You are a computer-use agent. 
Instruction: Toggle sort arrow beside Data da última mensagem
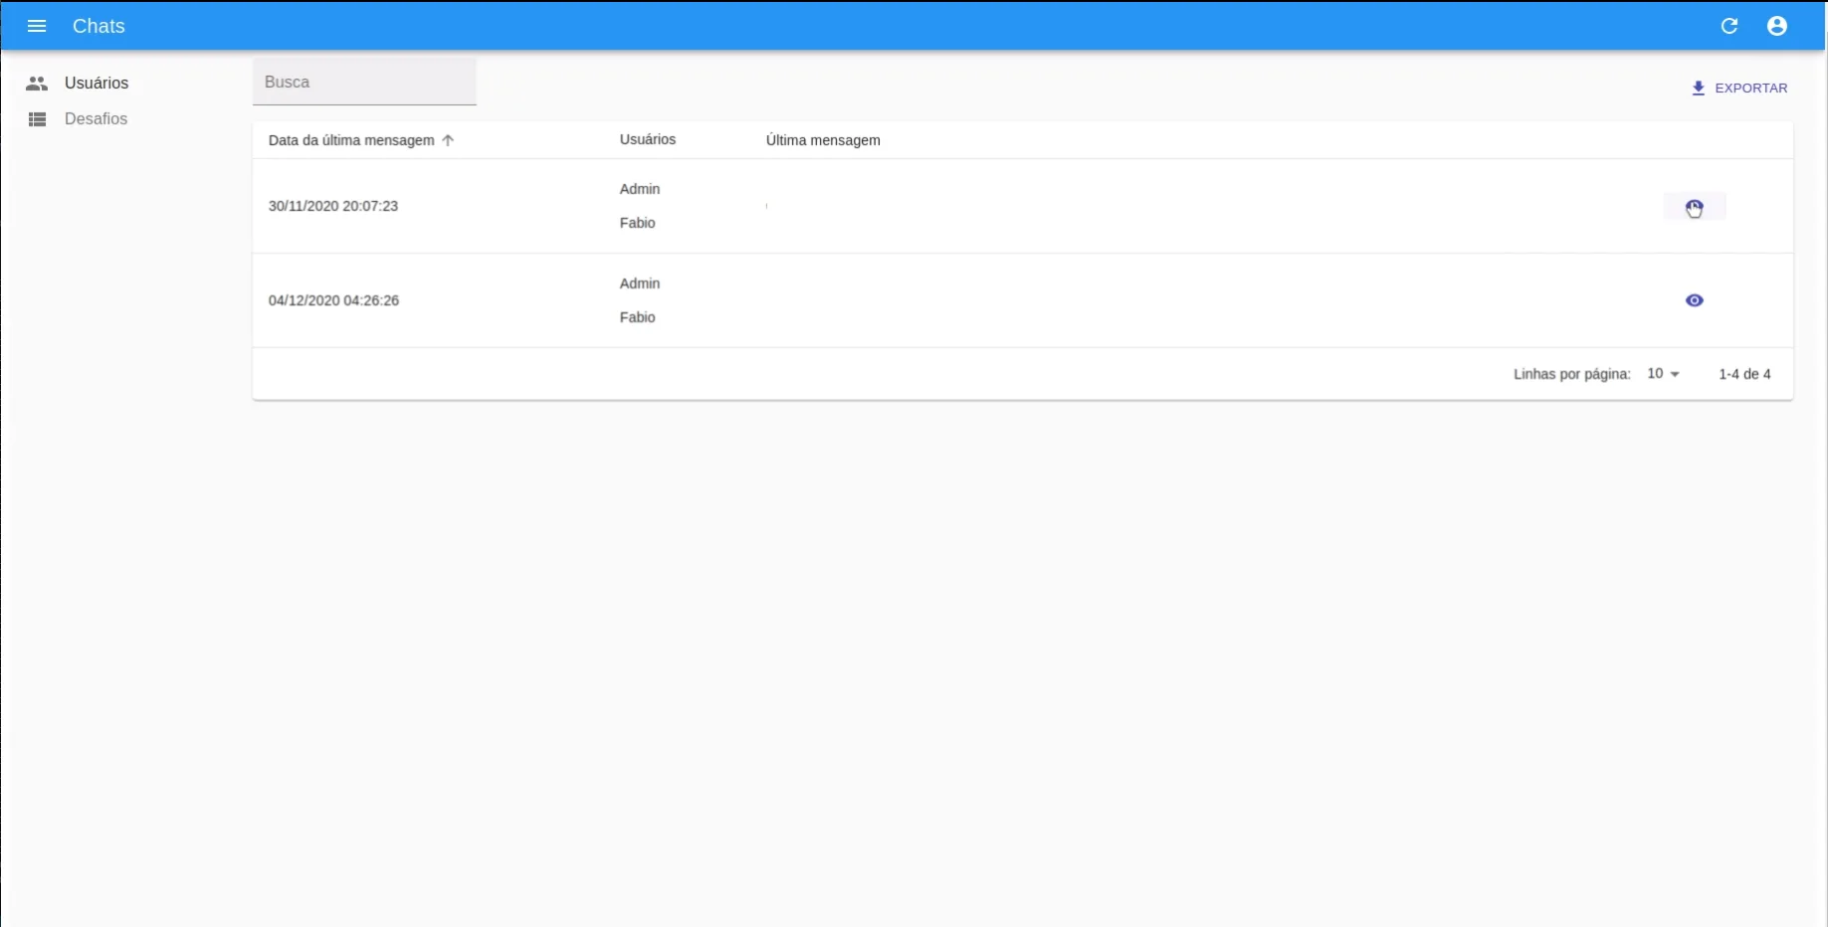pyautogui.click(x=448, y=140)
